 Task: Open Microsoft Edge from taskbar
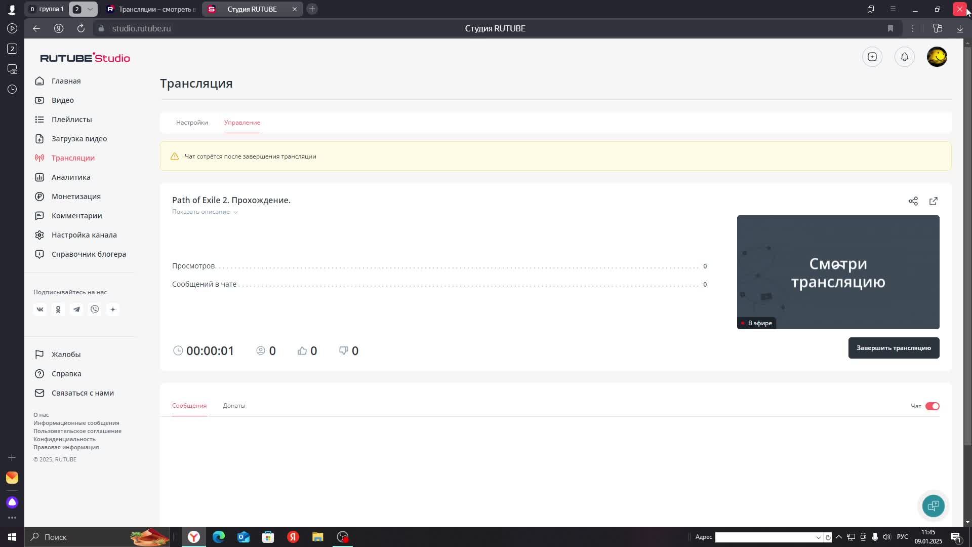pos(219,537)
